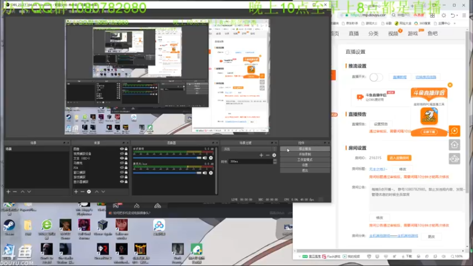
Task: Add a new scene with the plus icon
Action: [x=8, y=192]
